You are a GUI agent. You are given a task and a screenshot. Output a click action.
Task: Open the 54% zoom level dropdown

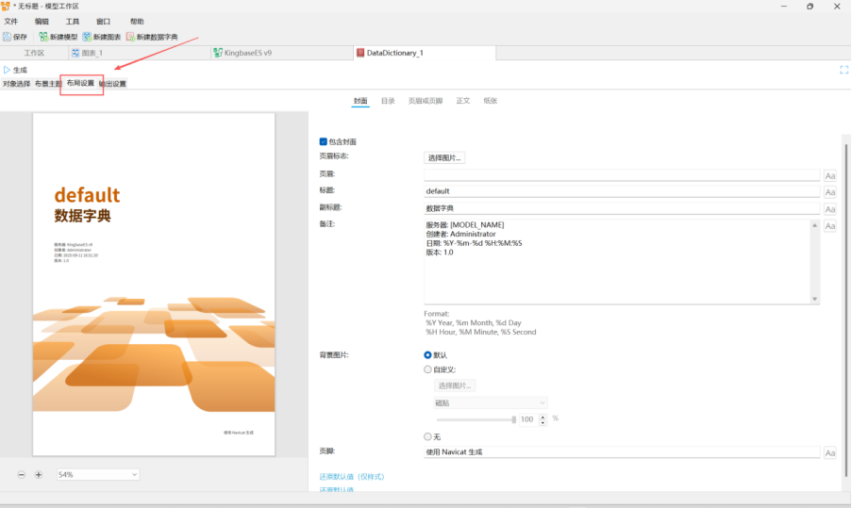97,474
